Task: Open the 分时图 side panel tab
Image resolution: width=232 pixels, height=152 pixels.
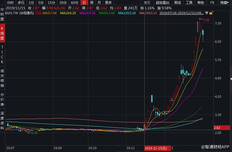Action: coord(2,14)
